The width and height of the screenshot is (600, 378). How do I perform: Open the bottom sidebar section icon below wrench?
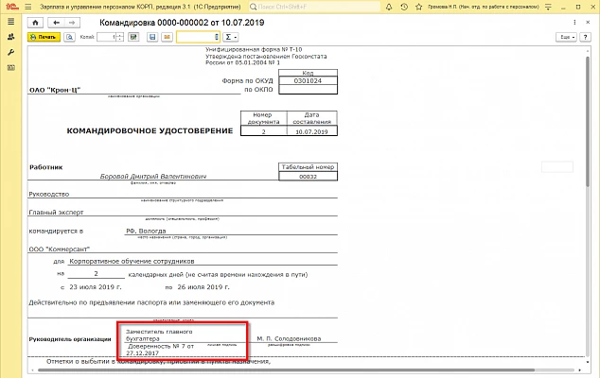coord(10,68)
